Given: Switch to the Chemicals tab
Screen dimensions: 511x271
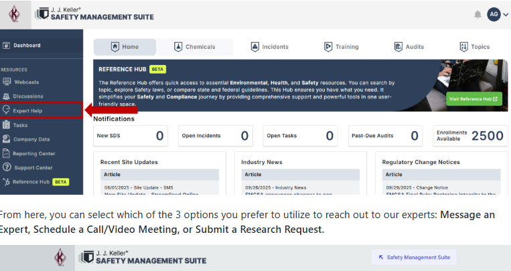Looking at the screenshot, I should [195, 47].
